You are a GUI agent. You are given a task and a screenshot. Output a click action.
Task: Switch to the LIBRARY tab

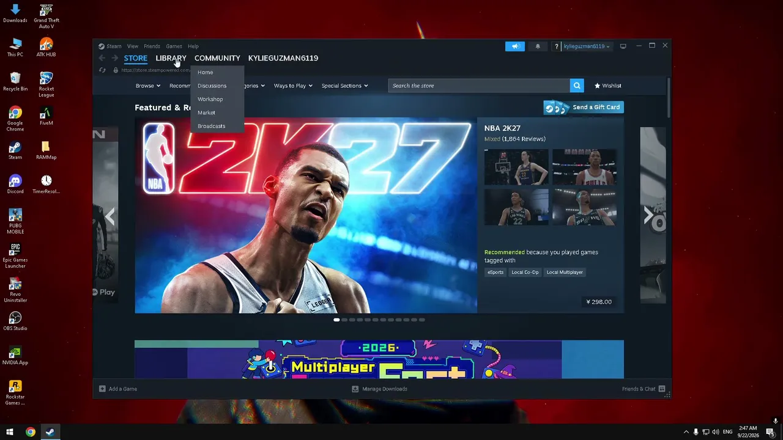[x=171, y=58]
